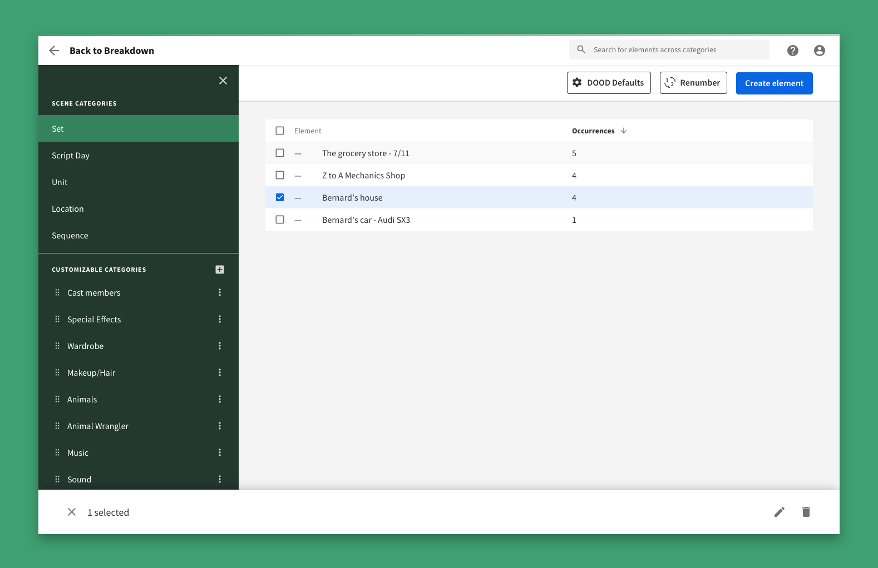Viewport: 878px width, 568px height.
Task: Open the user account profile icon
Action: 819,51
